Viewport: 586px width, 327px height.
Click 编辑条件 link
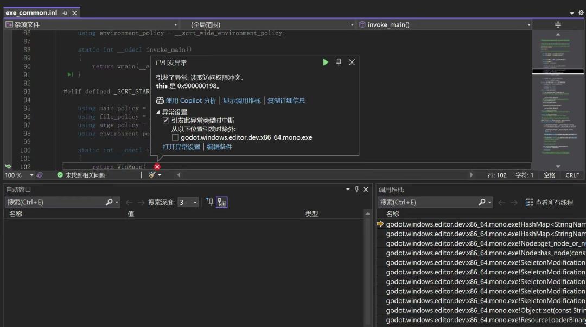219,147
